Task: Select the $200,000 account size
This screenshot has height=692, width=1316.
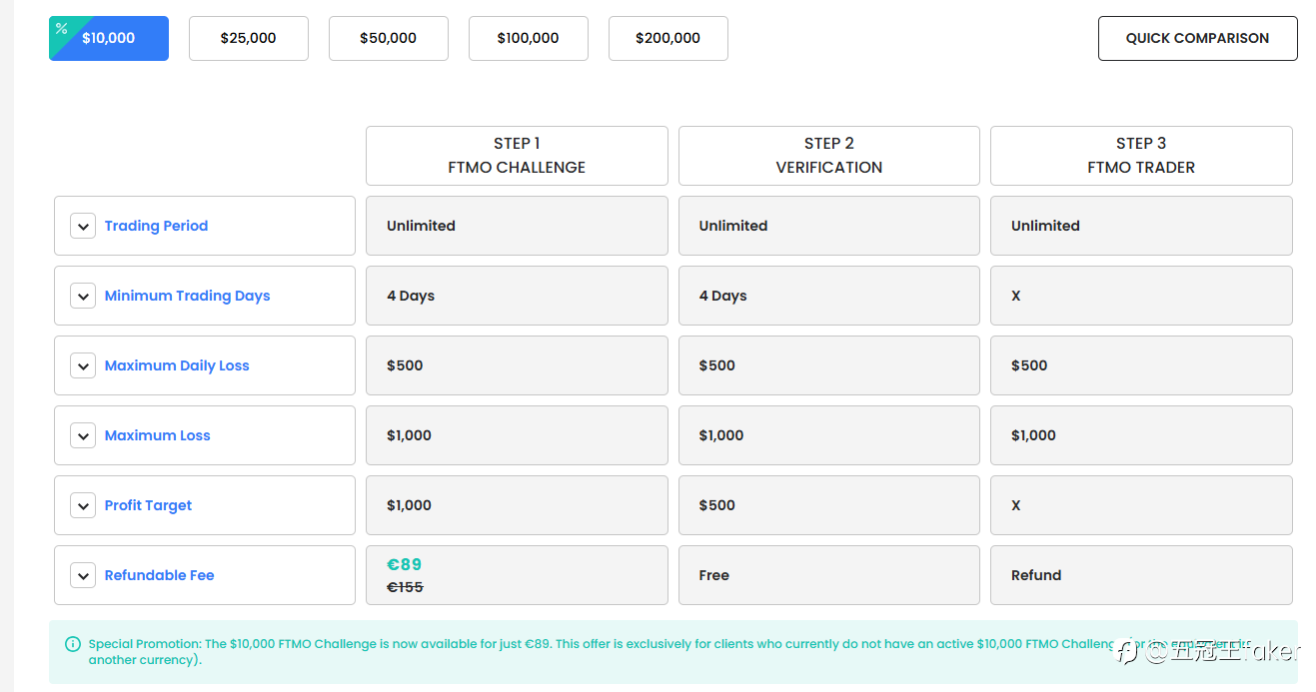Action: (x=668, y=38)
